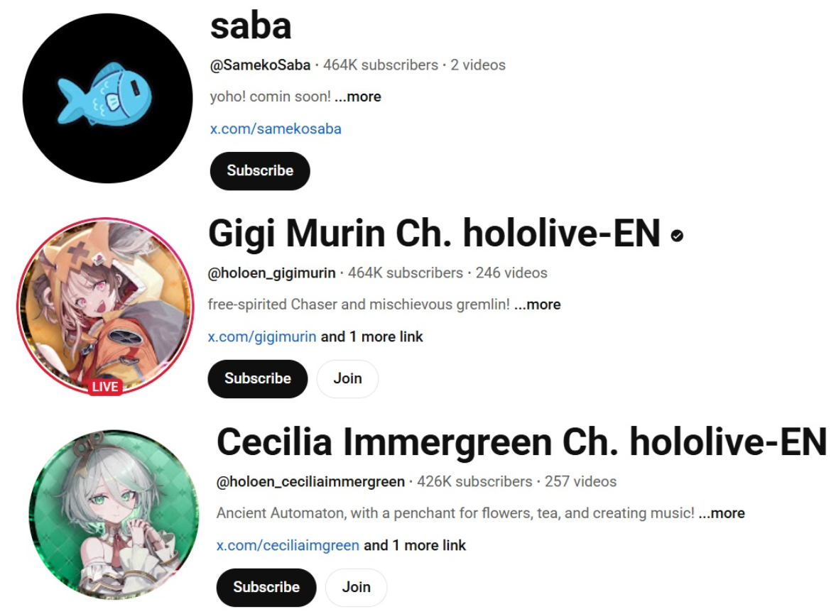Click the LIVE badge on Gigi Murin's avatar

[105, 387]
